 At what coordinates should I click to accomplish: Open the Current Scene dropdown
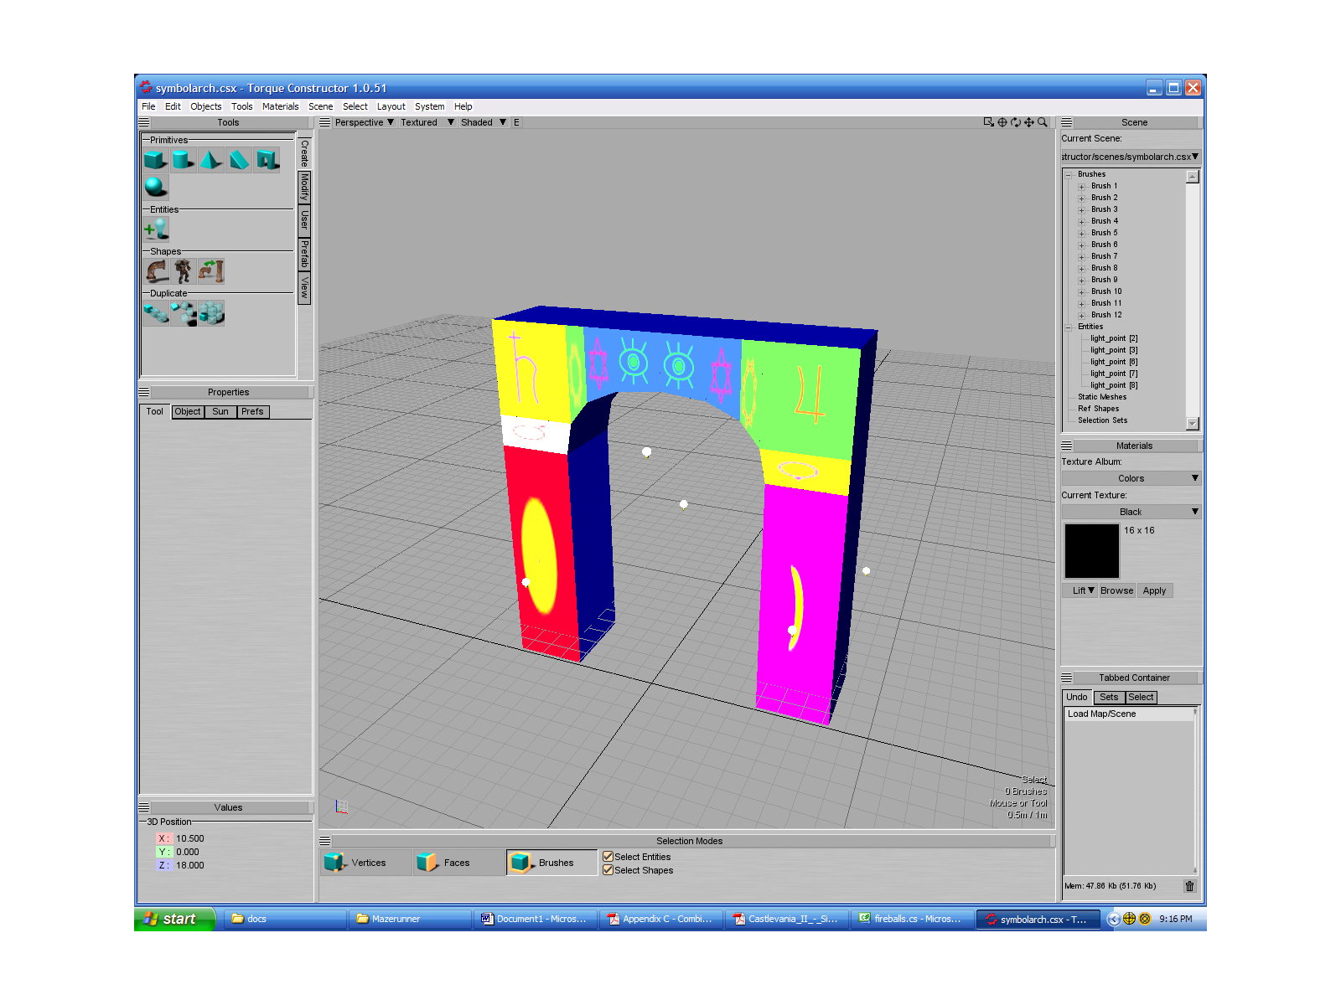1131,157
